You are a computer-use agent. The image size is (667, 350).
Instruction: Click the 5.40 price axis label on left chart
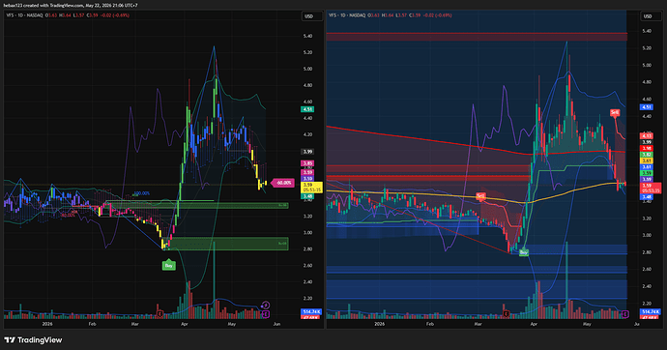[307, 36]
